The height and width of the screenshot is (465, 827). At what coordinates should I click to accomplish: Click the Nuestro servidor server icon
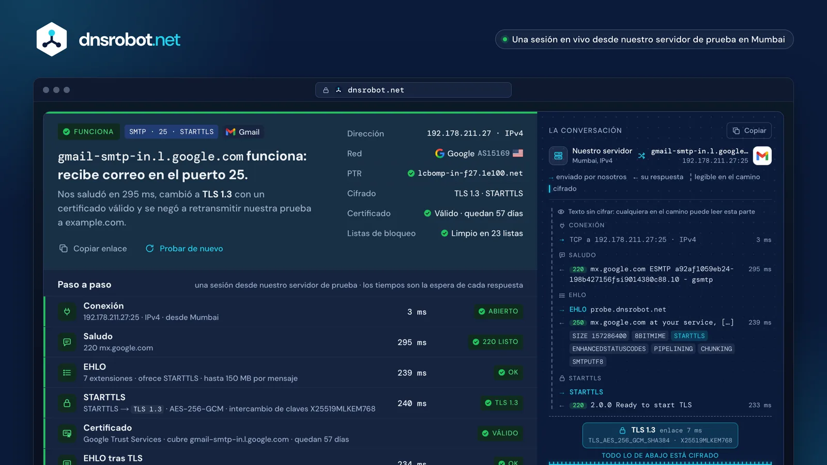pyautogui.click(x=558, y=156)
